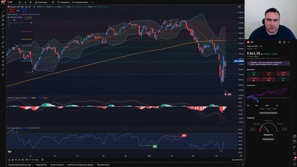Image resolution: width=297 pixels, height=167 pixels.
Task: Click the green Bull label on RSI pane
Action: pos(155,147)
